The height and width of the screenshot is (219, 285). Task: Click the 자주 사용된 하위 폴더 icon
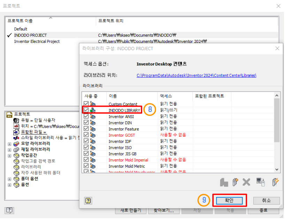[x=16, y=173]
